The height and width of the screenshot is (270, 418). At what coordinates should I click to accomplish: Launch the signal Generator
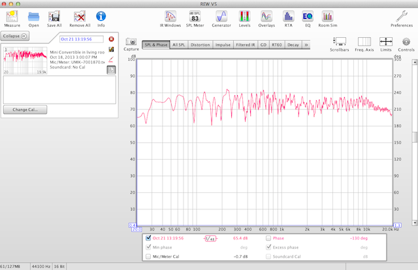pyautogui.click(x=221, y=15)
